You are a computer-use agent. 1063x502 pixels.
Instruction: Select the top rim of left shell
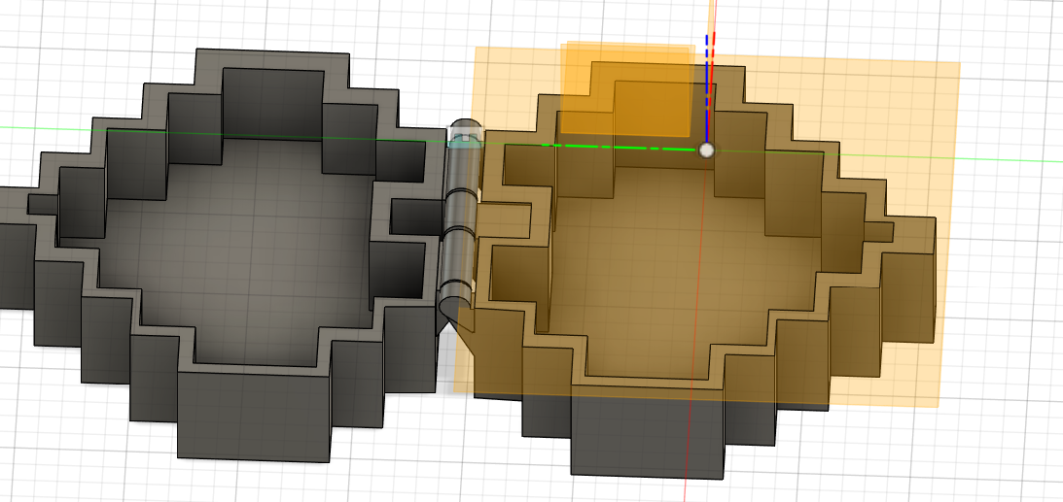[271, 59]
